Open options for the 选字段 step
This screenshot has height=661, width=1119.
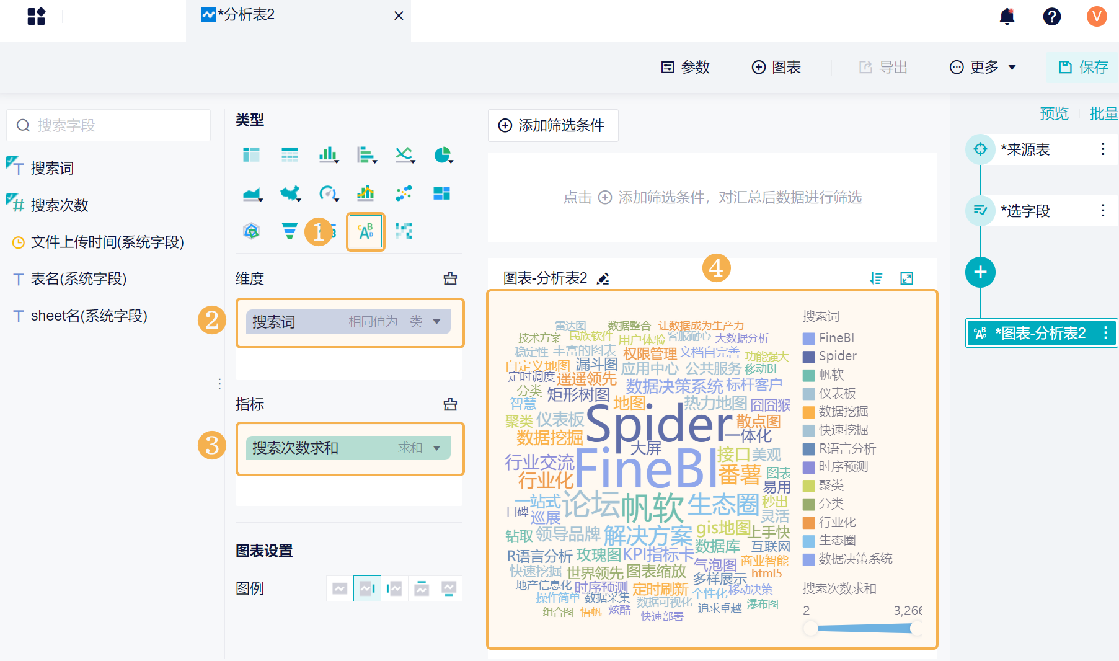pos(1103,211)
